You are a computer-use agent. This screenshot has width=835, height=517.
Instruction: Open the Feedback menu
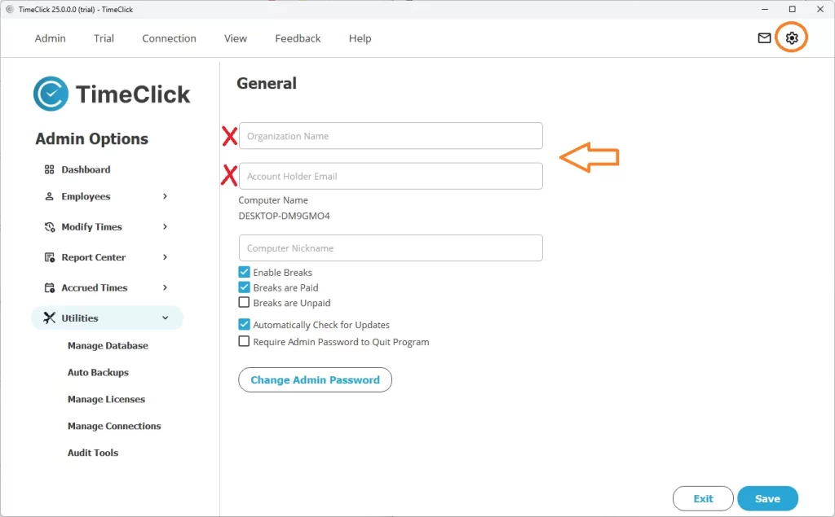297,38
